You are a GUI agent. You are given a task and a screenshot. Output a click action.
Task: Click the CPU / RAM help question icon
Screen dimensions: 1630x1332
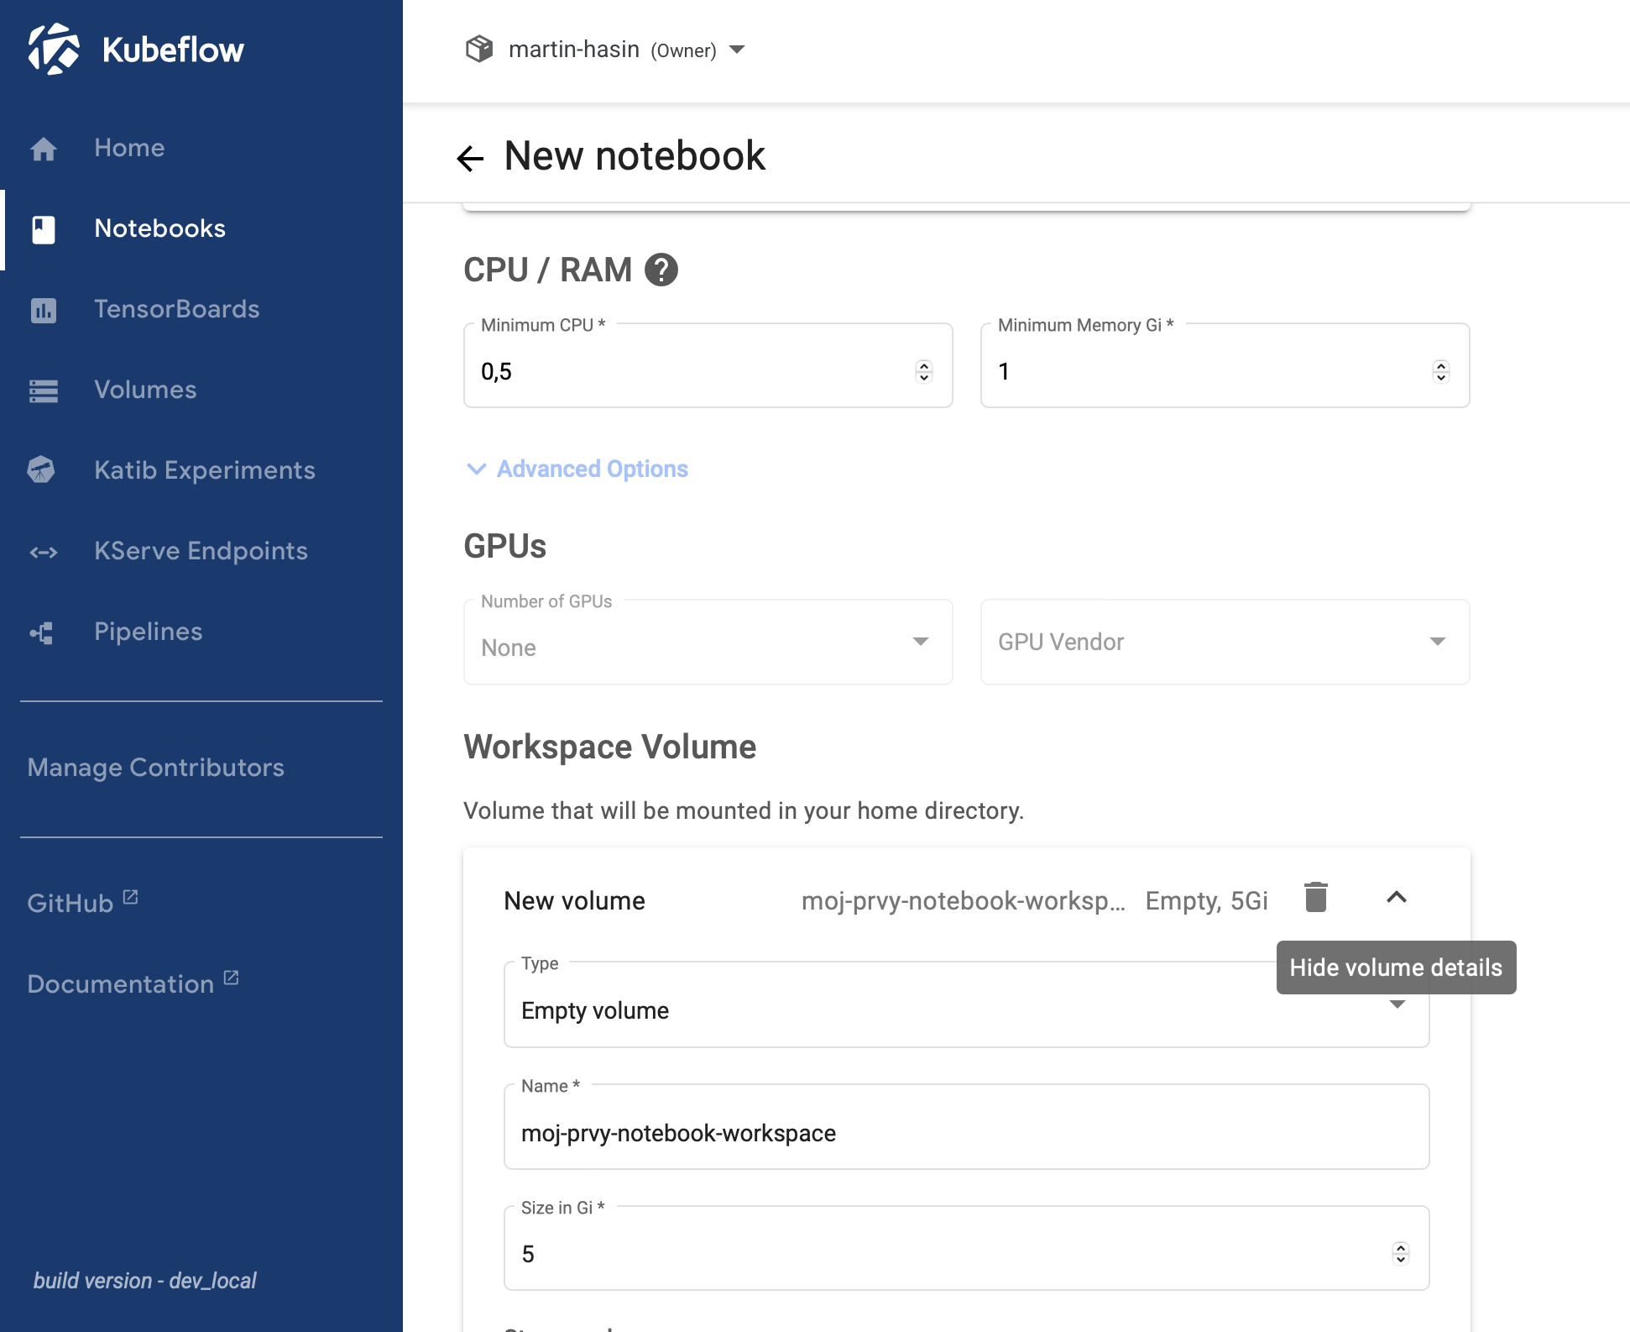click(661, 270)
